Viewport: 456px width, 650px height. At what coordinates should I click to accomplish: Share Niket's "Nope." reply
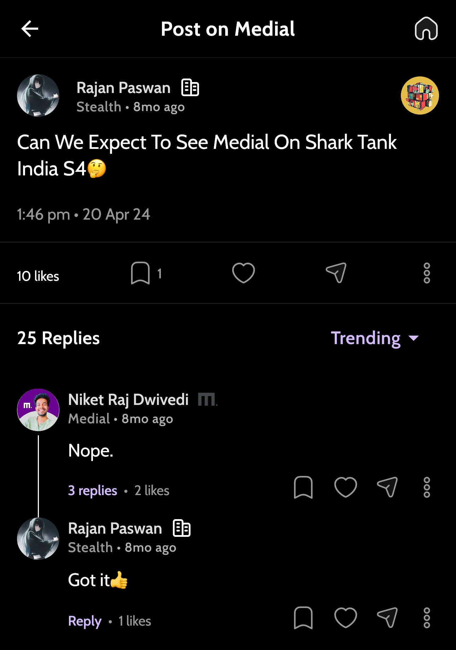point(387,487)
